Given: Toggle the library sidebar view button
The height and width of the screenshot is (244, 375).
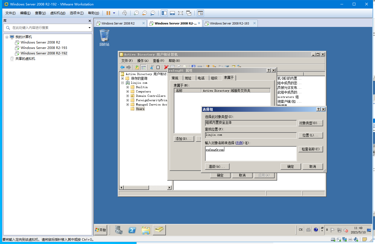Looking at the screenshot, I should [x=164, y=13].
